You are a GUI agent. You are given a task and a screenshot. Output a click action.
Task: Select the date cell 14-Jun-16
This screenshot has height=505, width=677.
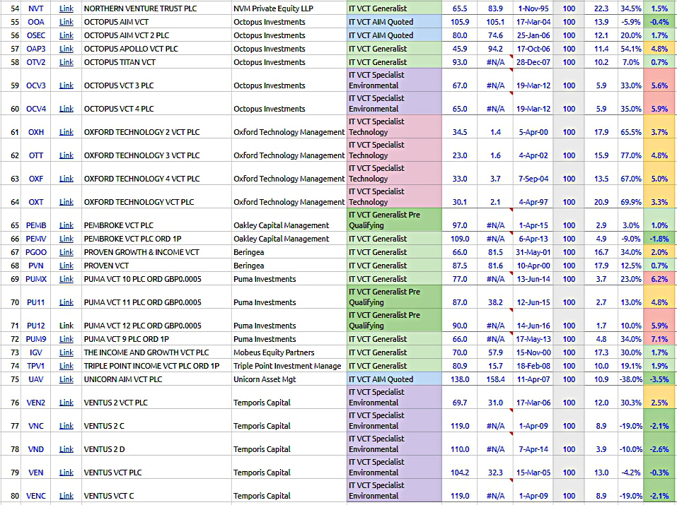pos(533,321)
